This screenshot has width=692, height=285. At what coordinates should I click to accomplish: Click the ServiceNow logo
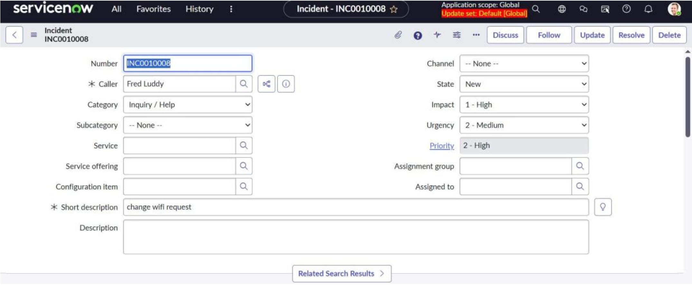pyautogui.click(x=53, y=8)
